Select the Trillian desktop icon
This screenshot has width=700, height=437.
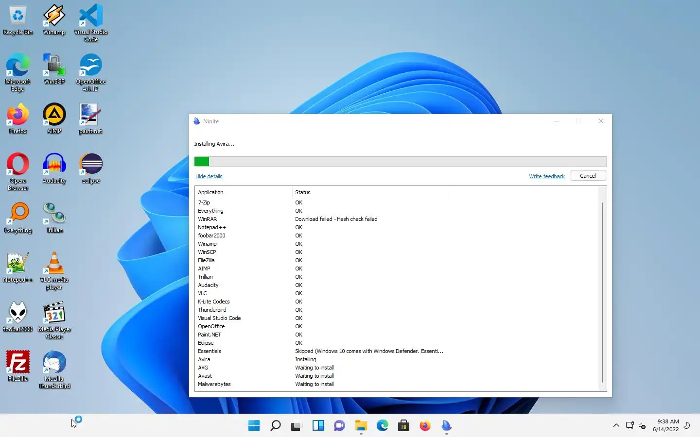click(54, 218)
